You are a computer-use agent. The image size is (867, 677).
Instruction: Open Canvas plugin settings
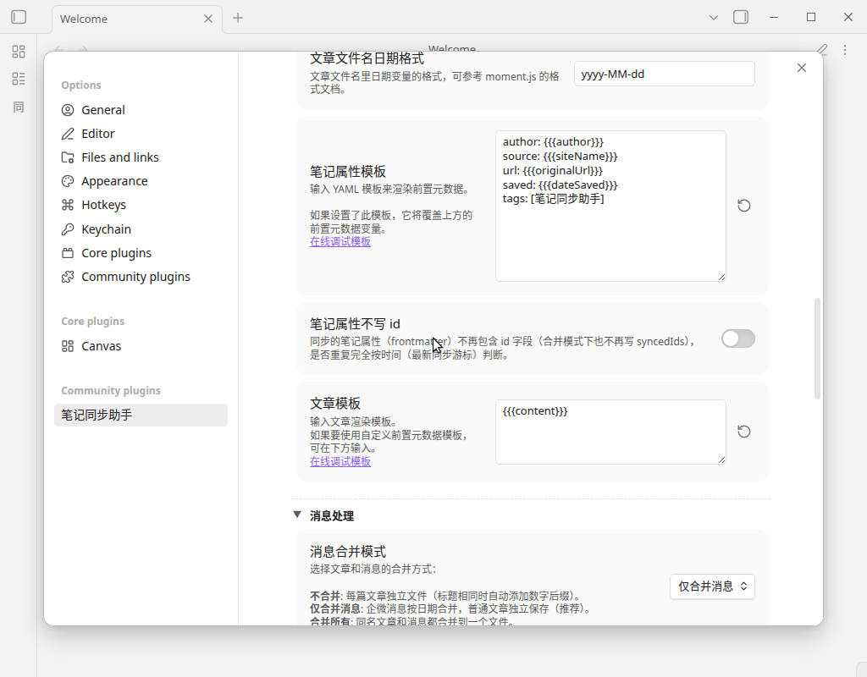click(x=141, y=346)
